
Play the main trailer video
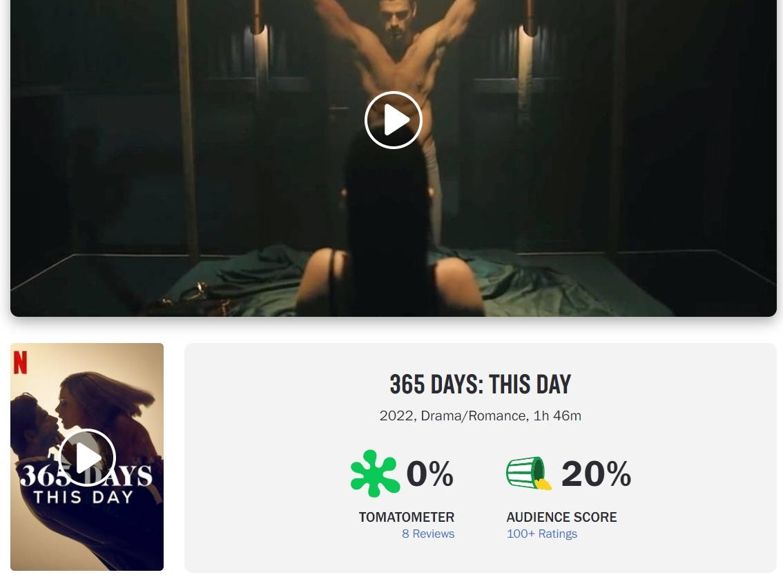click(x=394, y=120)
